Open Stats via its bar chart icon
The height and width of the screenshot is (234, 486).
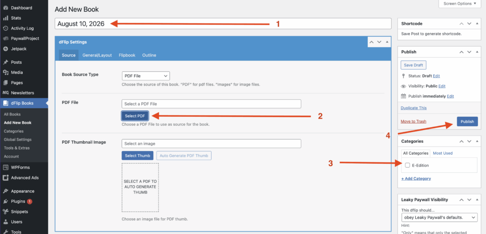[5, 18]
